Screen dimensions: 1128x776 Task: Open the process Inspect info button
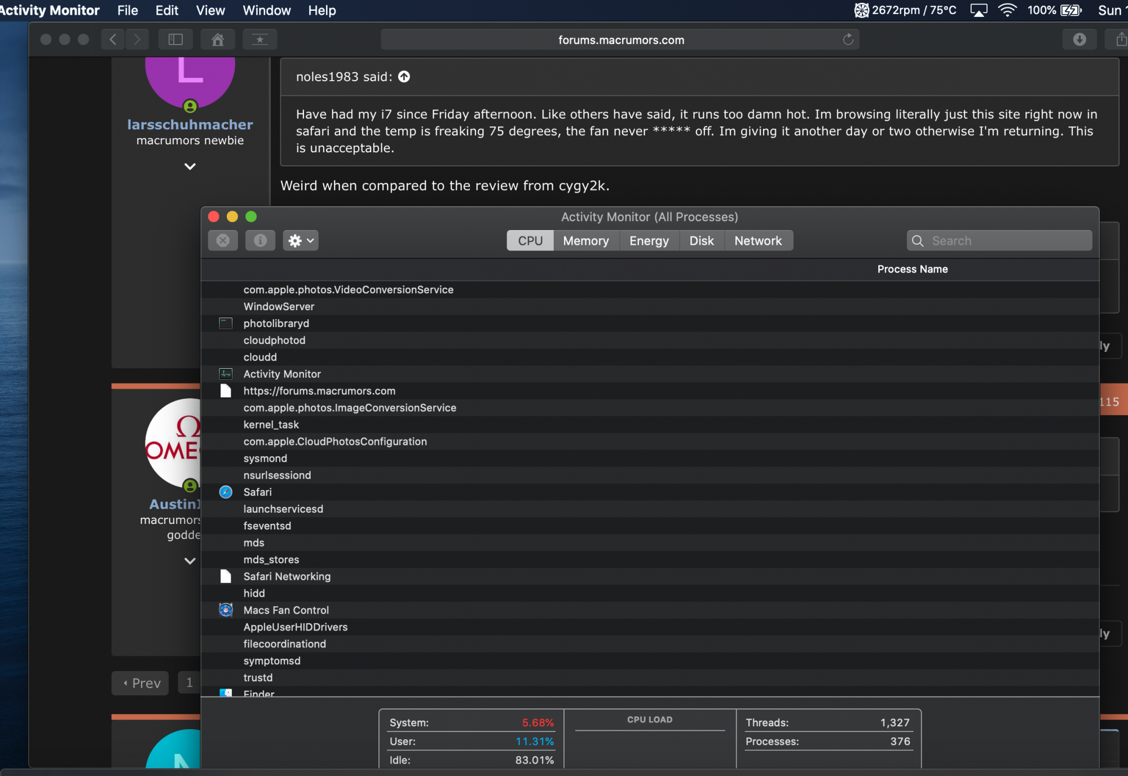point(260,241)
